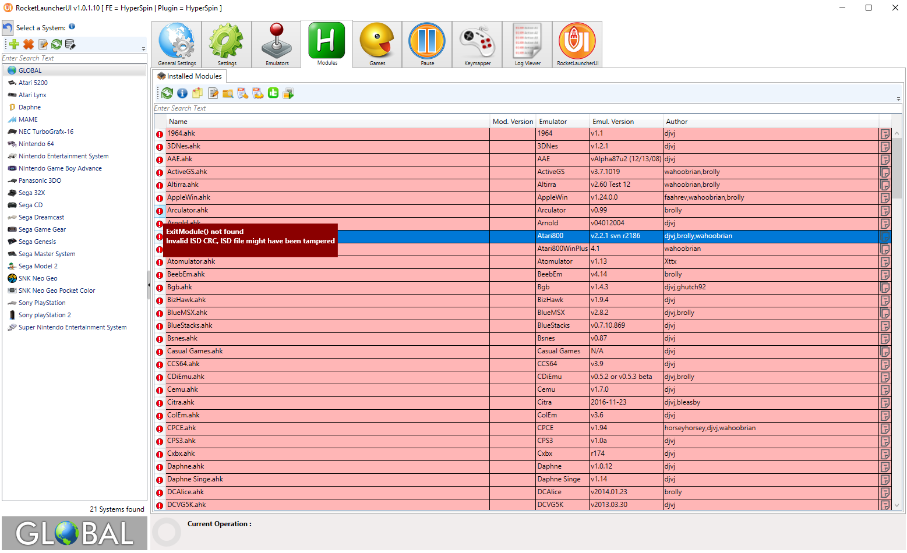Open the RocketLauncherUI tab
907x553 pixels.
[x=577, y=45]
